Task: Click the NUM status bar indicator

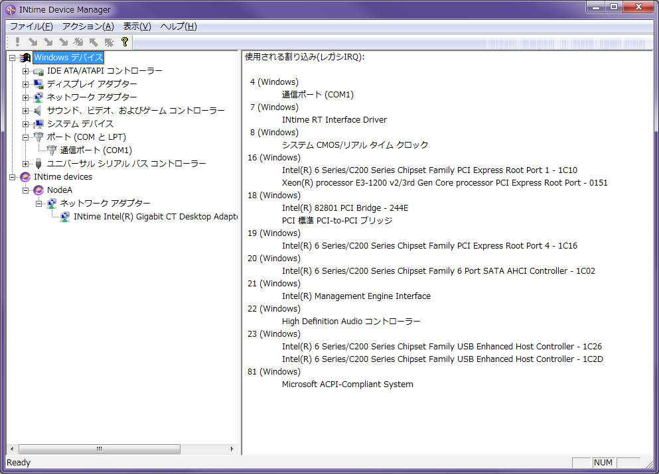Action: click(603, 463)
